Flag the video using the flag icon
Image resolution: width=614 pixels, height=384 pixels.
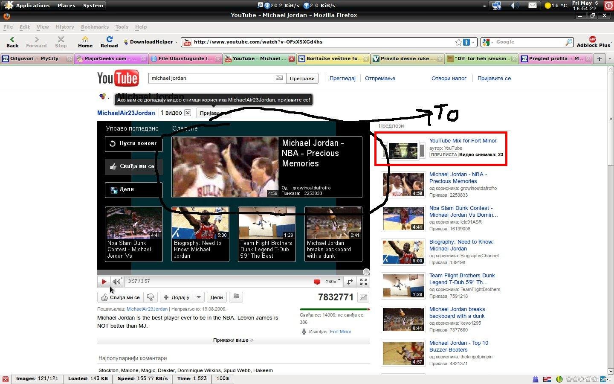(236, 297)
